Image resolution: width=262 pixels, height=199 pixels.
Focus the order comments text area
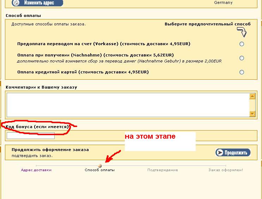[x=128, y=104]
